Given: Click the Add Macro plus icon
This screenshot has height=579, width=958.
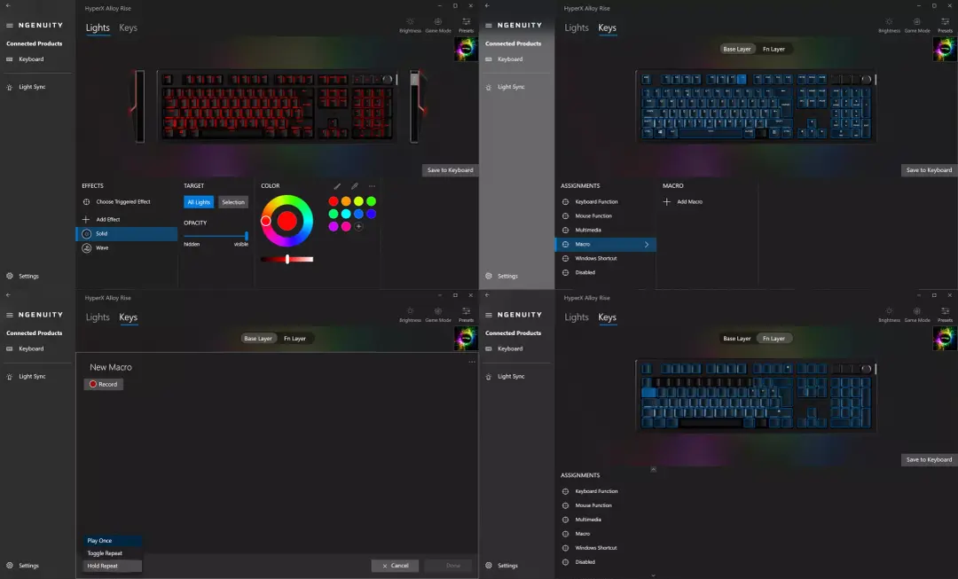Looking at the screenshot, I should 667,201.
